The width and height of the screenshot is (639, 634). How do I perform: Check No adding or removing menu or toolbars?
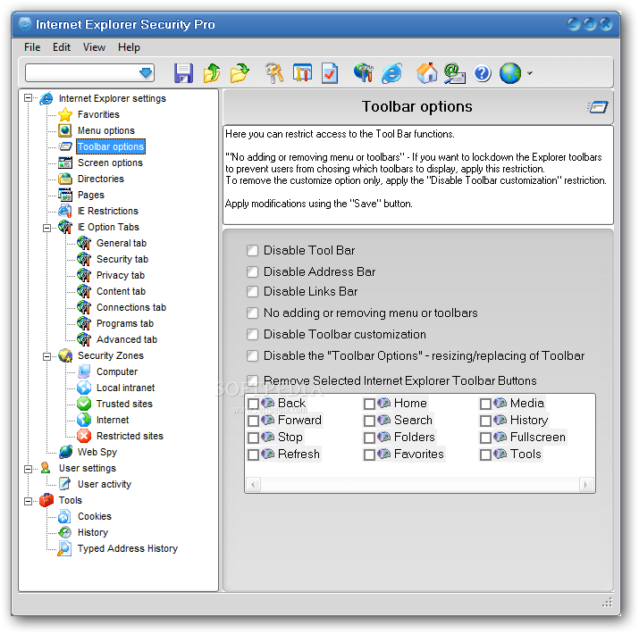252,313
